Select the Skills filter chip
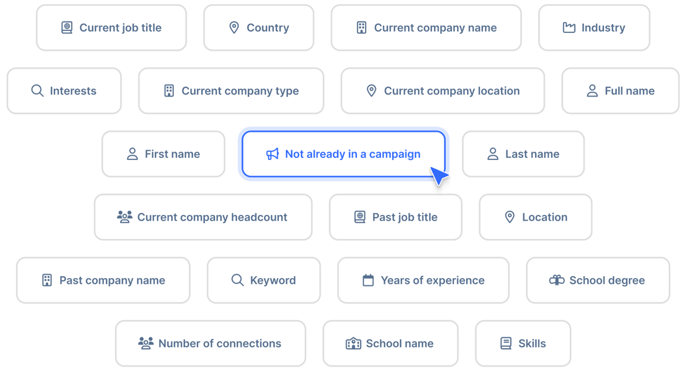The image size is (686, 371). [523, 343]
